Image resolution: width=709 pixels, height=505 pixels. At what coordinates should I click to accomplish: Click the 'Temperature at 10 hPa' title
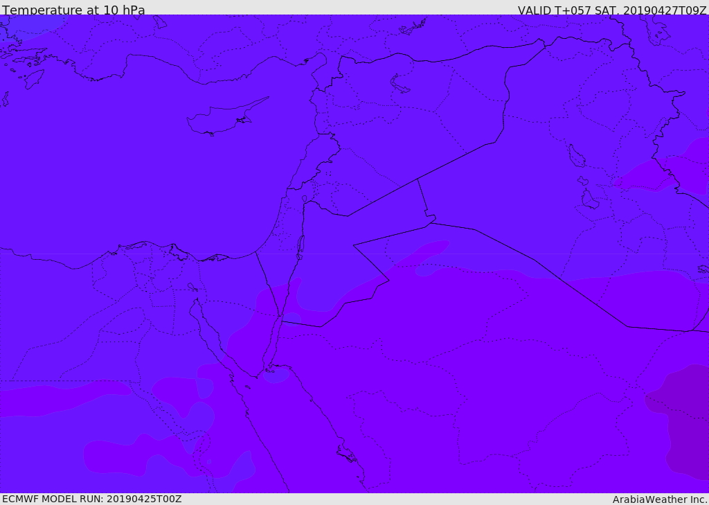(73, 10)
